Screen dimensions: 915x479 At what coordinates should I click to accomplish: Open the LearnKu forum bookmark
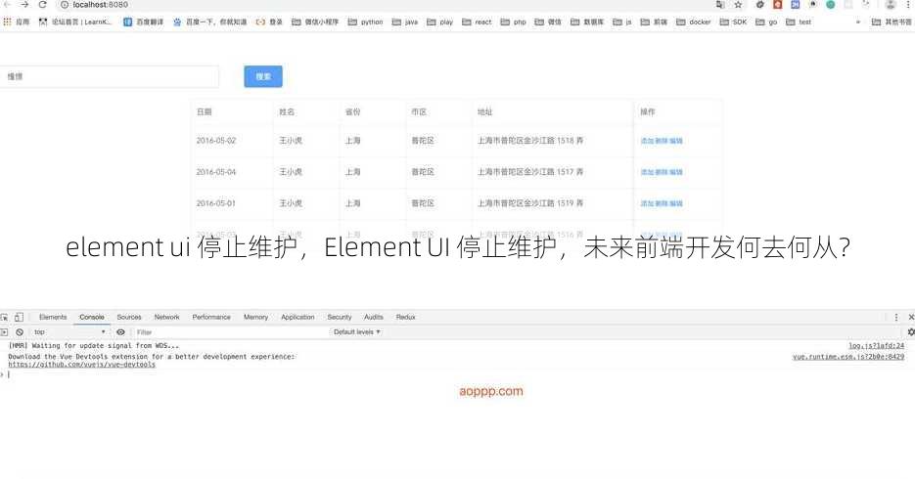(75, 22)
